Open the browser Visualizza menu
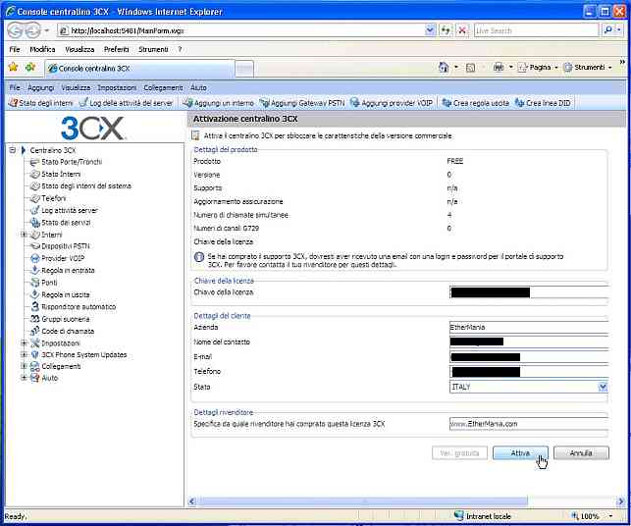This screenshot has width=631, height=526. 79,49
